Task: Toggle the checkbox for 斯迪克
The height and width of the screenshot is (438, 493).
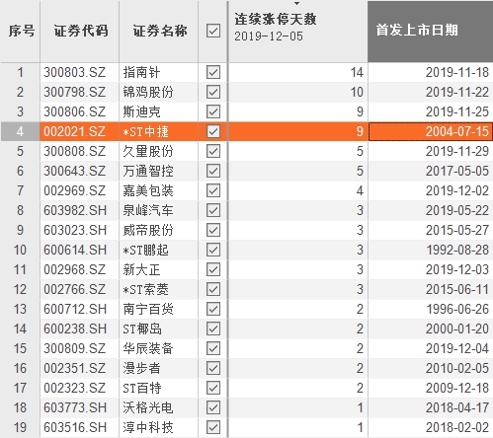Action: click(213, 111)
